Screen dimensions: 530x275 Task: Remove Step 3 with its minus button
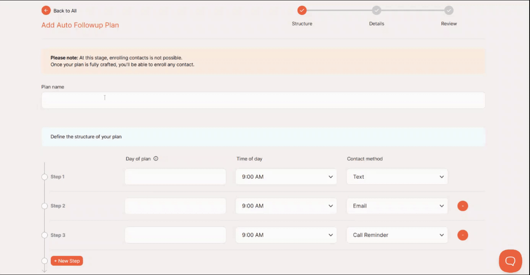[463, 235]
